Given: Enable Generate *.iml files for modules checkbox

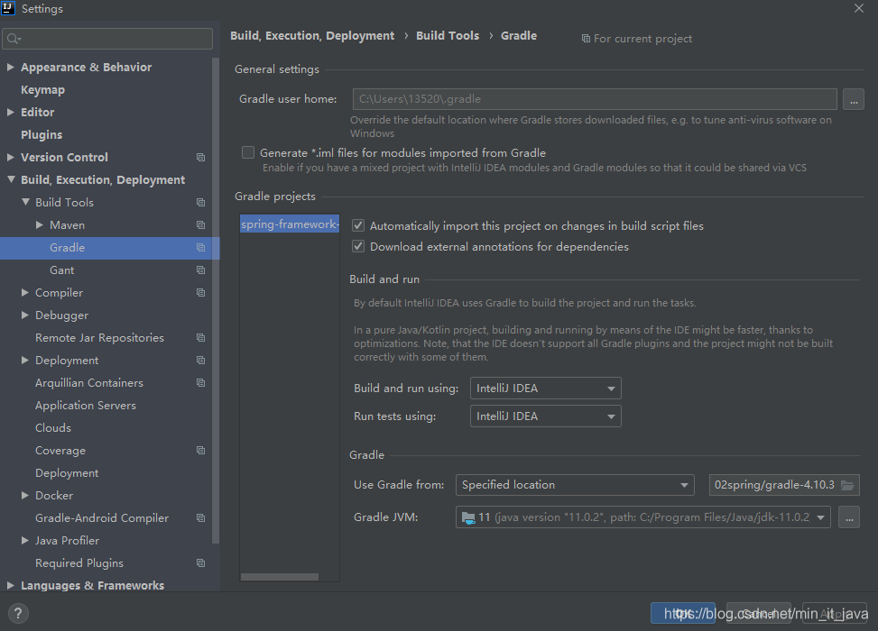Looking at the screenshot, I should [x=248, y=152].
